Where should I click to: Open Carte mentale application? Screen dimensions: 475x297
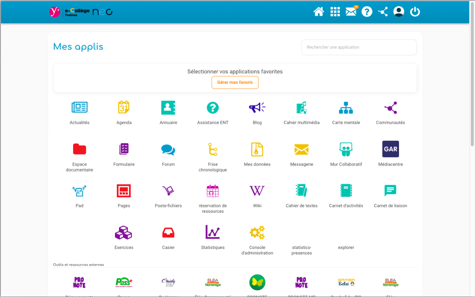point(346,108)
